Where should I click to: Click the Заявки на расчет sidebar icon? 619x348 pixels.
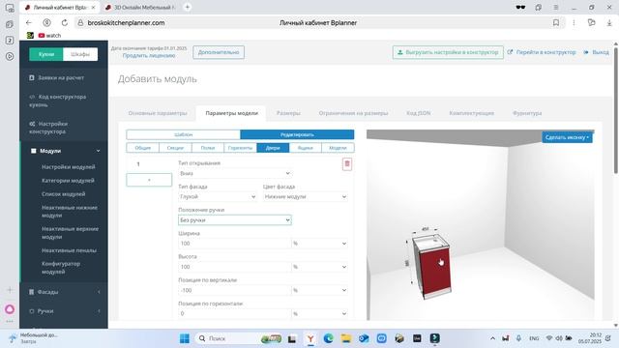click(x=32, y=77)
